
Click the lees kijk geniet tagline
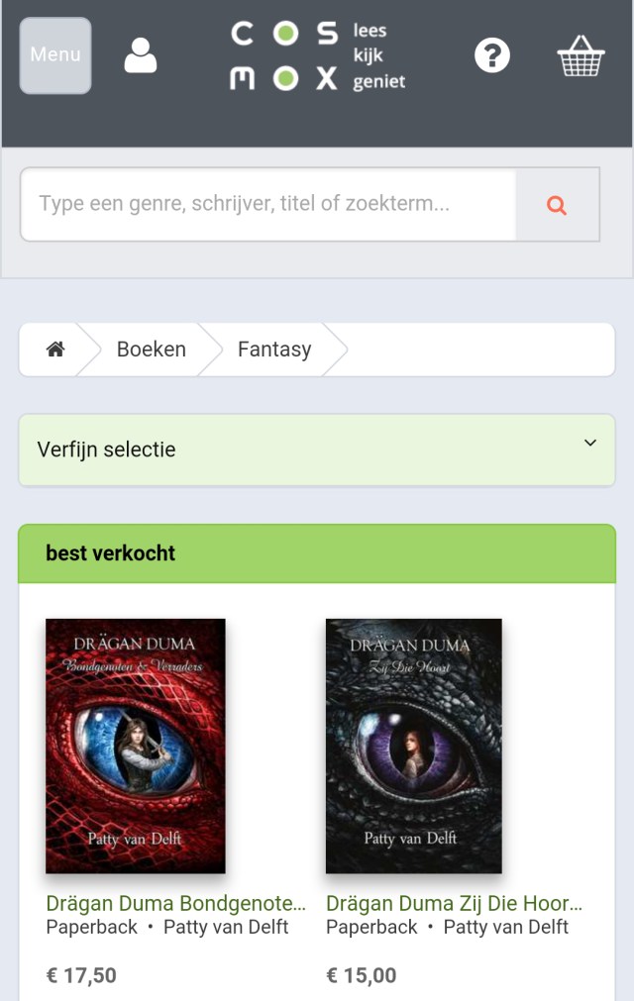click(378, 56)
